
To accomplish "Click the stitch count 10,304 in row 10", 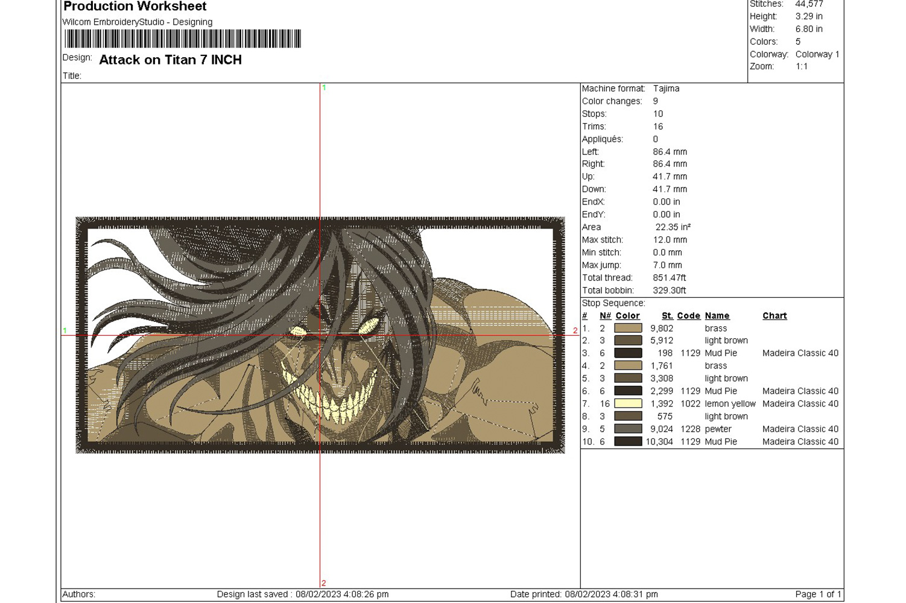I will click(659, 442).
